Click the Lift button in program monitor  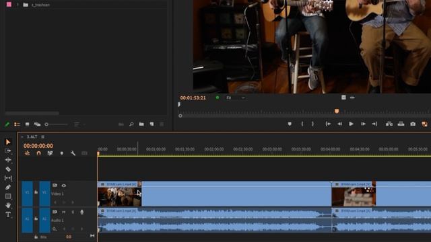coord(389,124)
